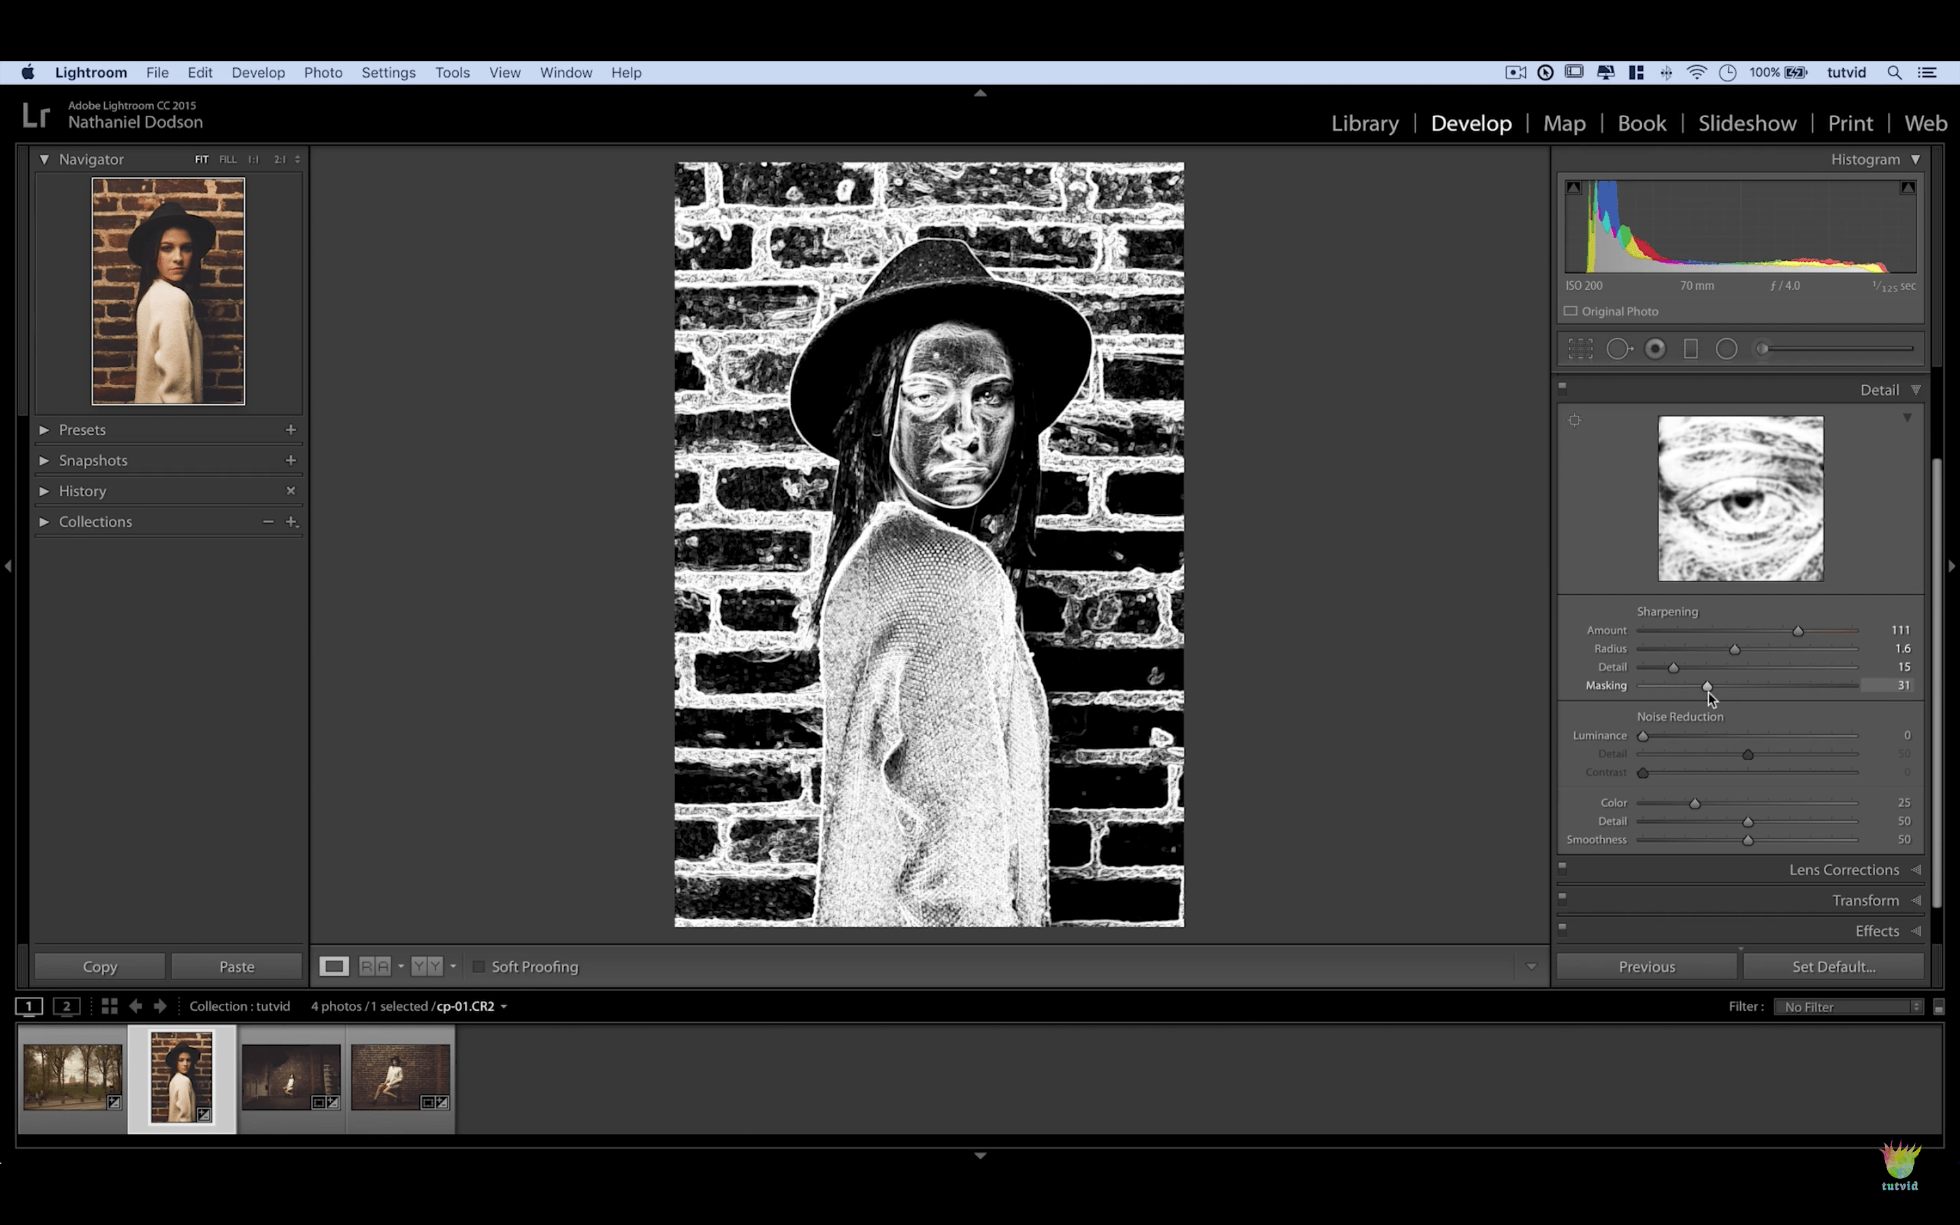Click the Set Default... button
The height and width of the screenshot is (1225, 1960).
click(x=1833, y=966)
